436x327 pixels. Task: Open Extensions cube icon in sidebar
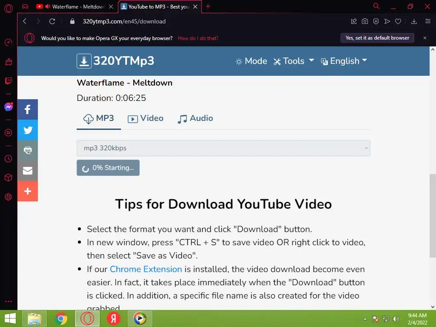point(9,178)
